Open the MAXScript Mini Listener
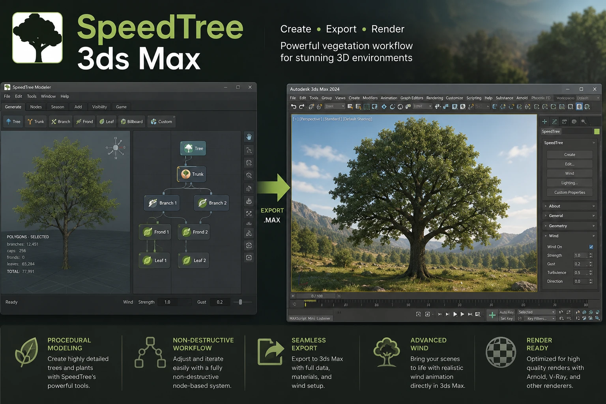 (x=310, y=318)
